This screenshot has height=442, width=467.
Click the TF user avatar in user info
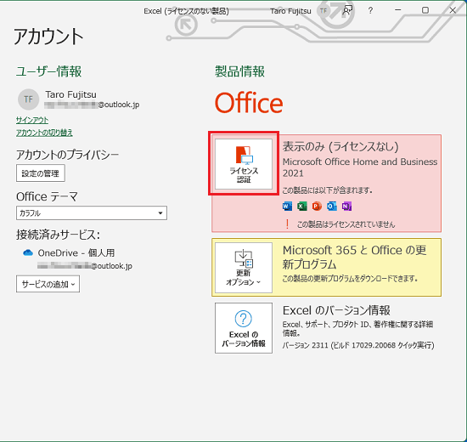pos(28,99)
